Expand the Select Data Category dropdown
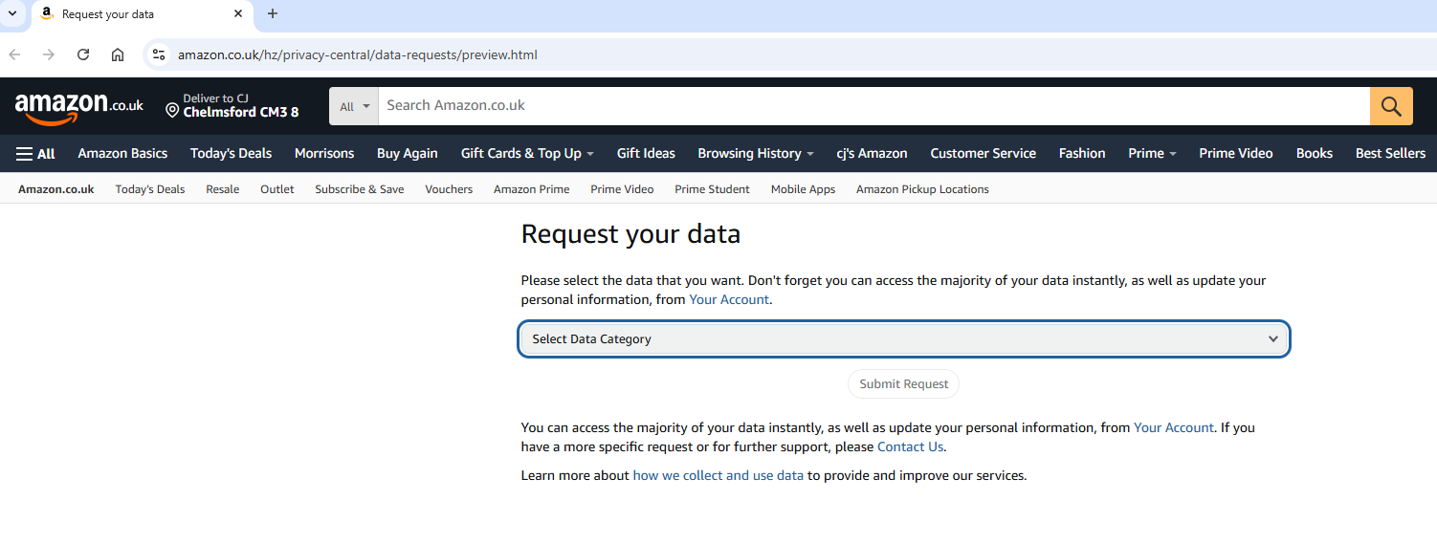Screen dimensions: 1437x544 pos(903,339)
